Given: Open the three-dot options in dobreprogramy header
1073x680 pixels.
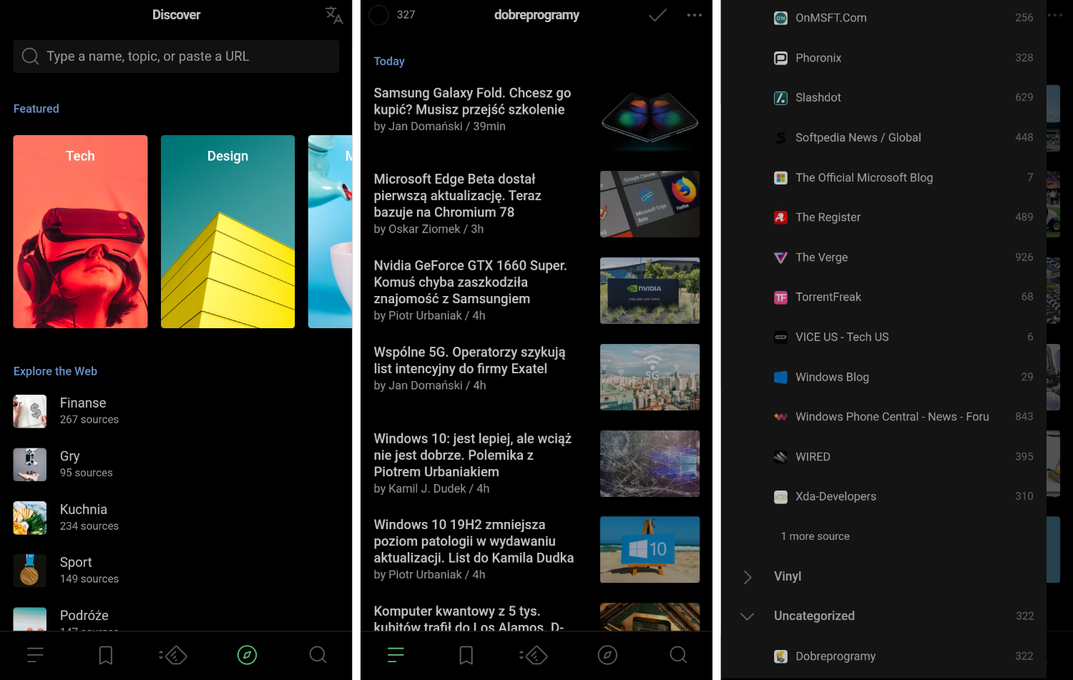Looking at the screenshot, I should [694, 15].
